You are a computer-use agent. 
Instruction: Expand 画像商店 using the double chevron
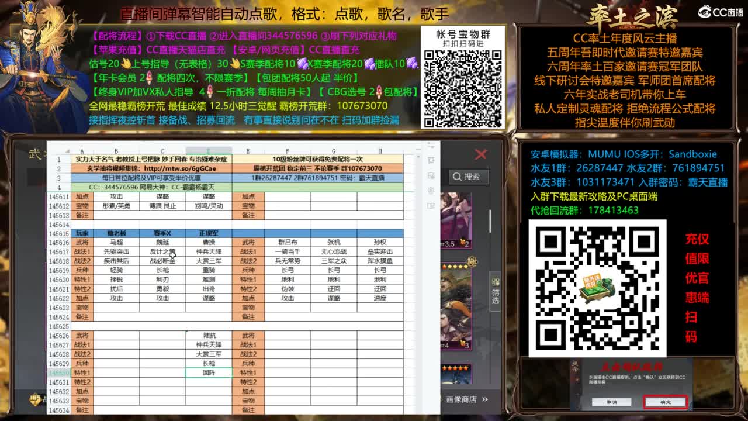tap(485, 399)
